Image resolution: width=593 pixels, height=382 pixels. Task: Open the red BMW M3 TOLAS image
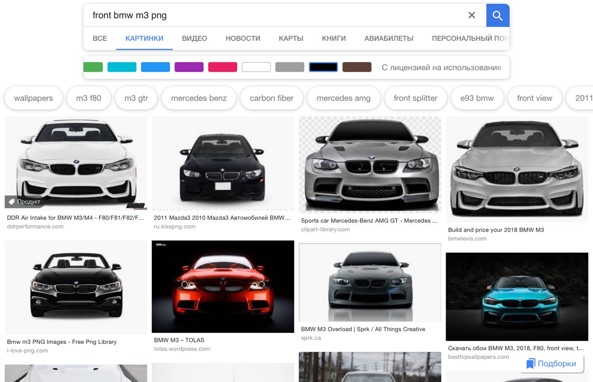point(223,286)
